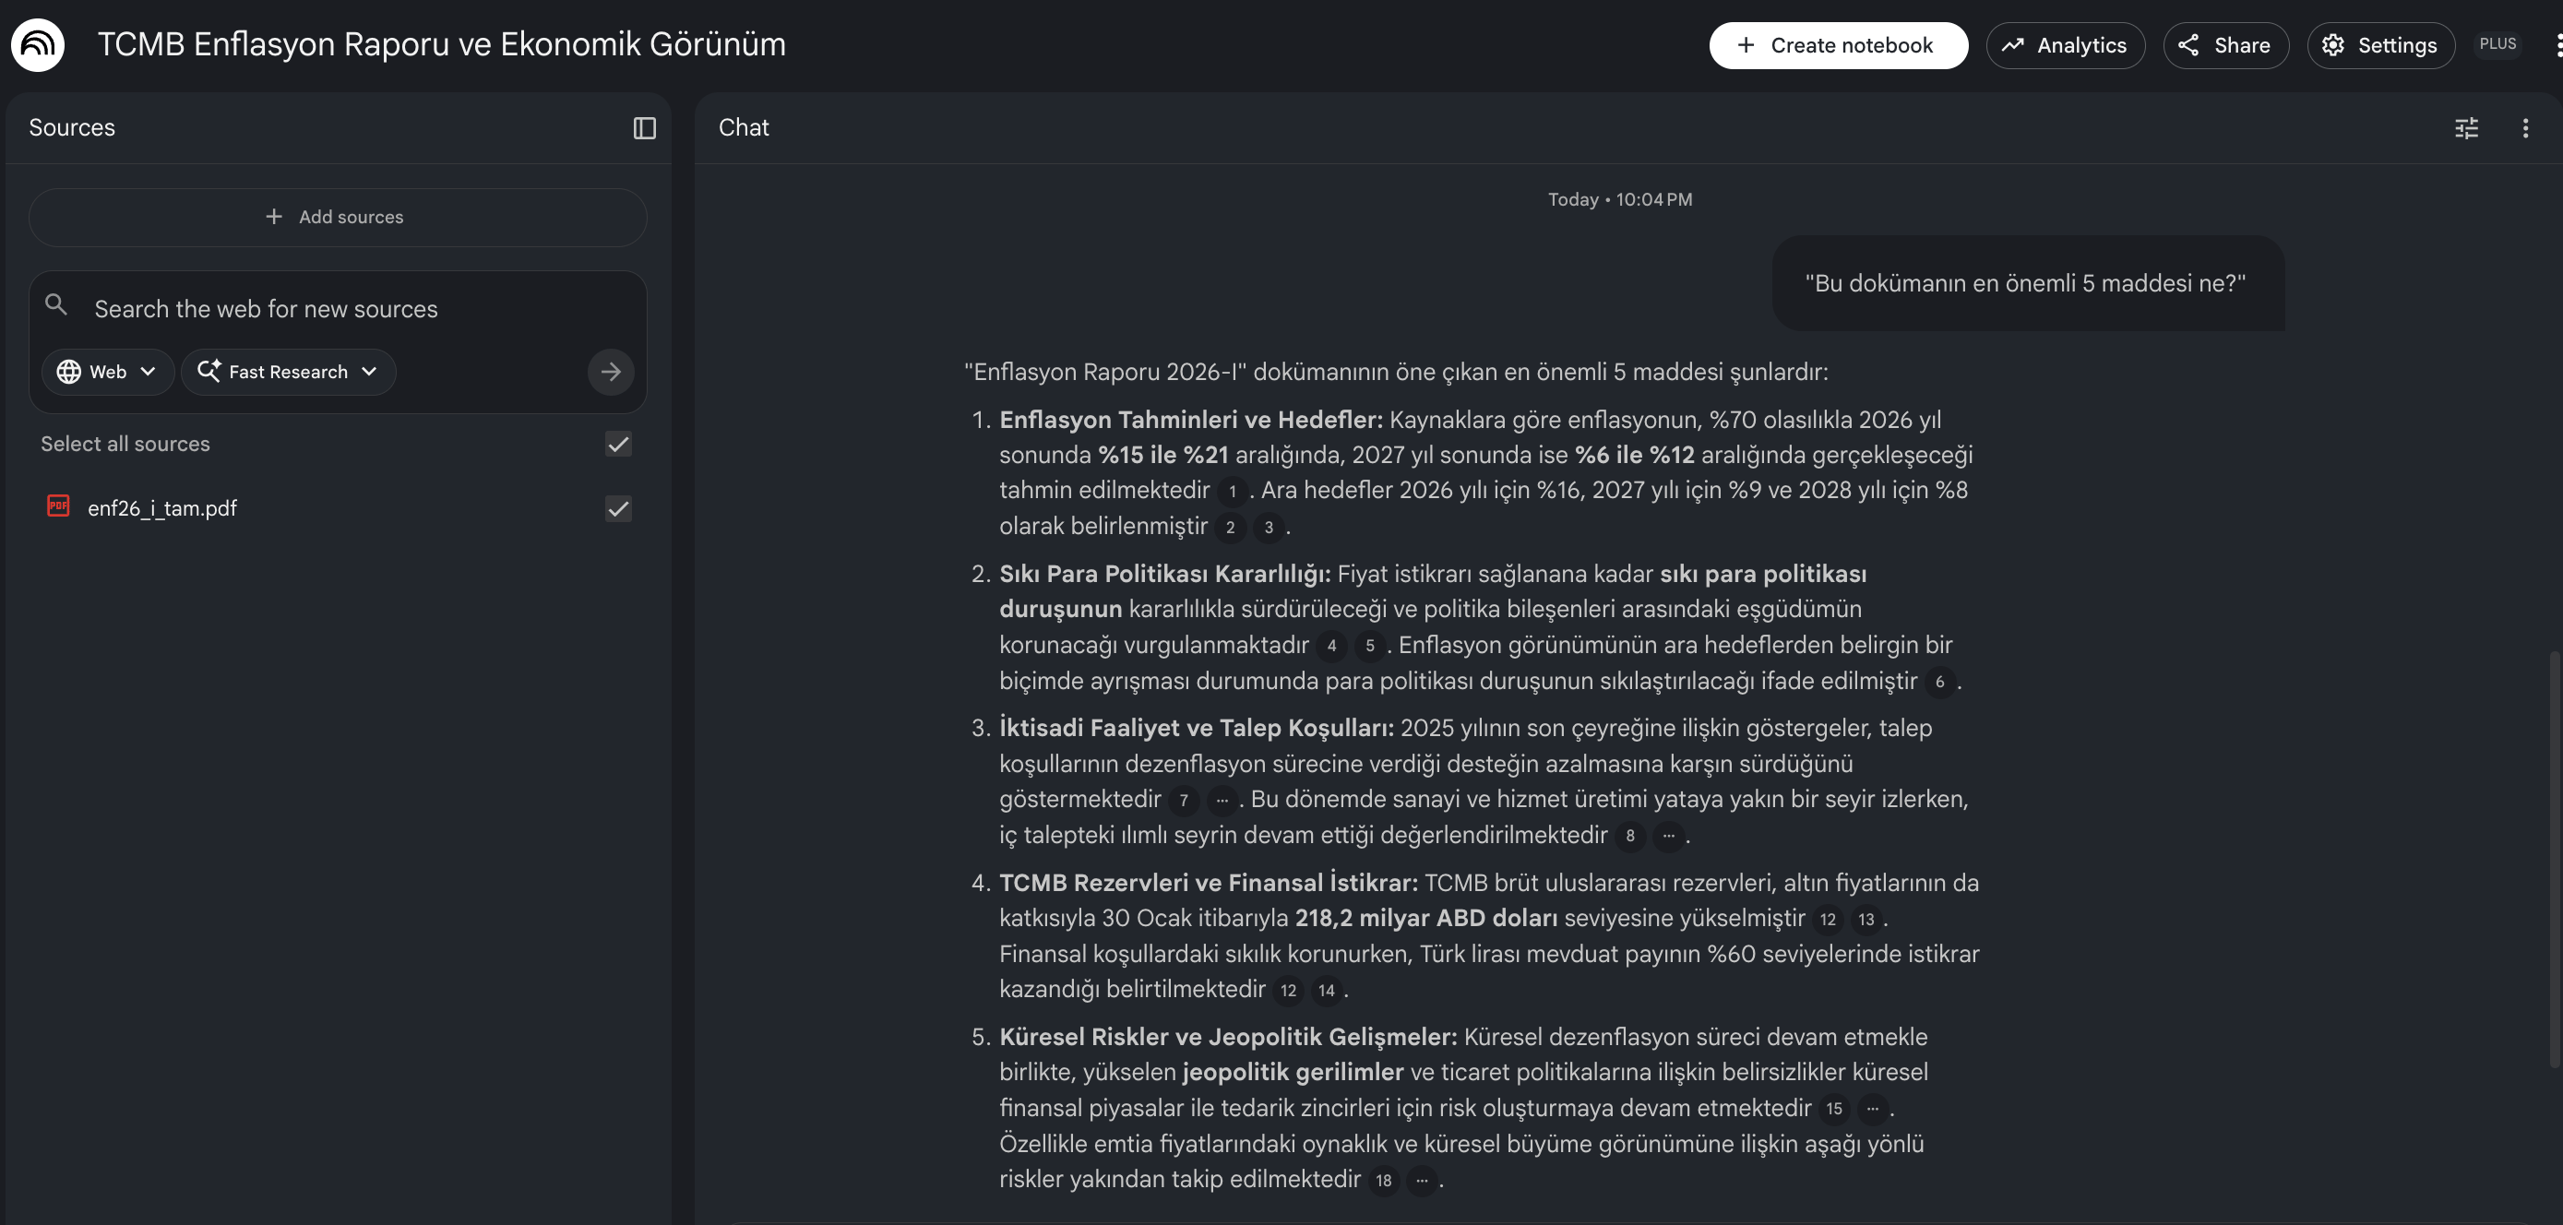Image resolution: width=2563 pixels, height=1225 pixels.
Task: Click the NotebookLM logo icon
Action: [x=38, y=45]
